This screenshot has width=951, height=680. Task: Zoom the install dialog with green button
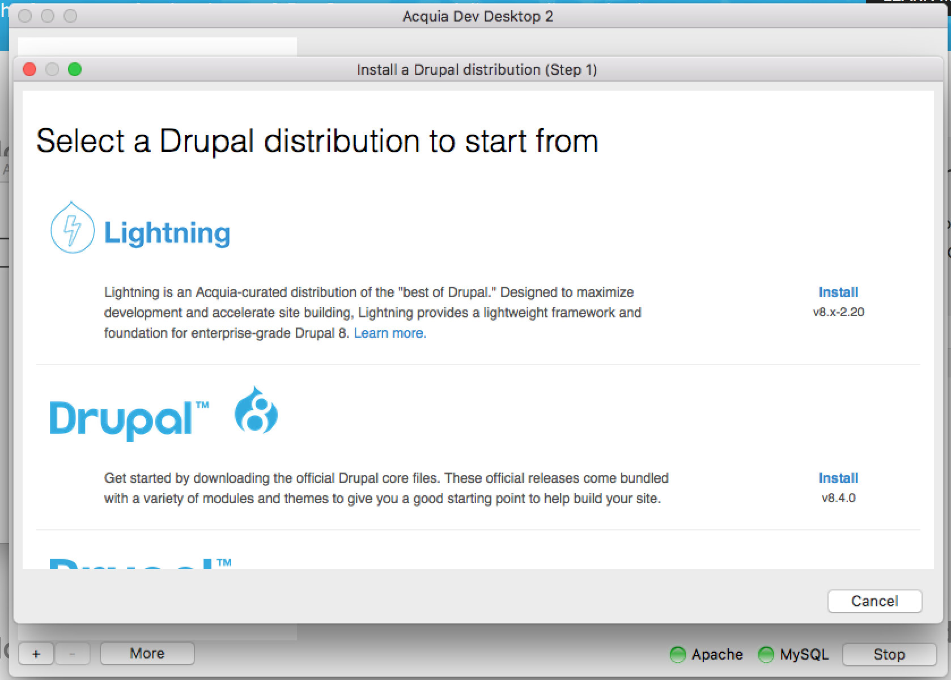pos(75,69)
